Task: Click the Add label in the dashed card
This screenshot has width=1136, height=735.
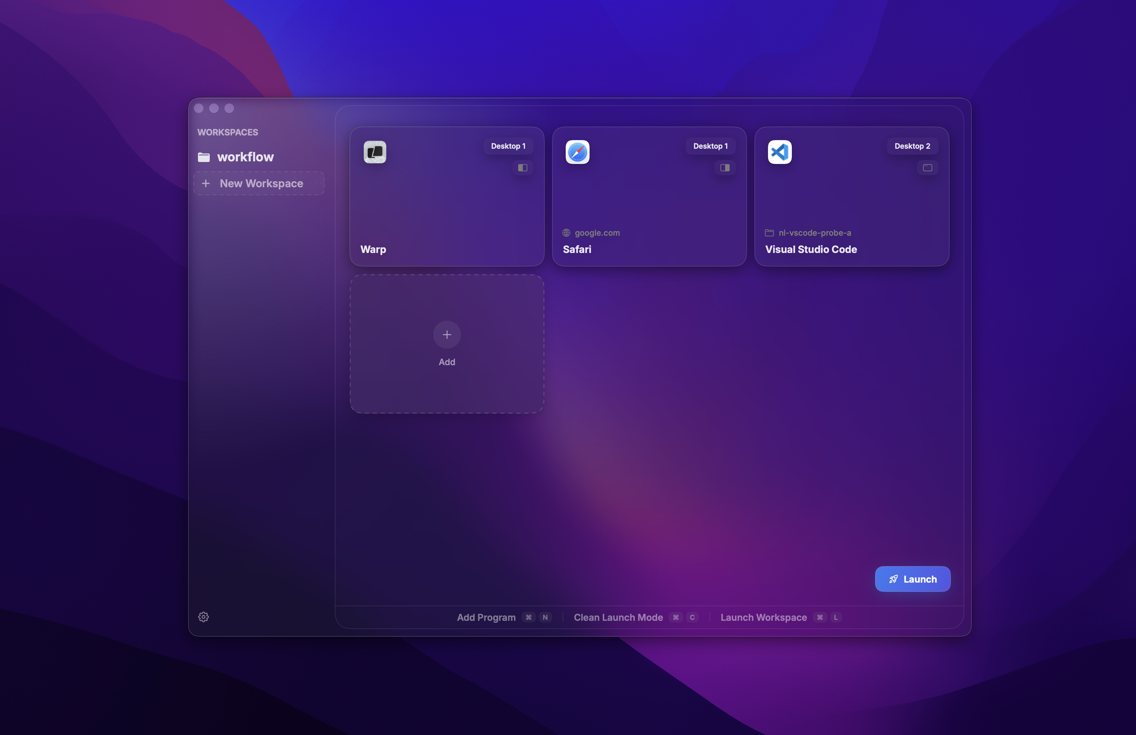Action: click(x=447, y=362)
